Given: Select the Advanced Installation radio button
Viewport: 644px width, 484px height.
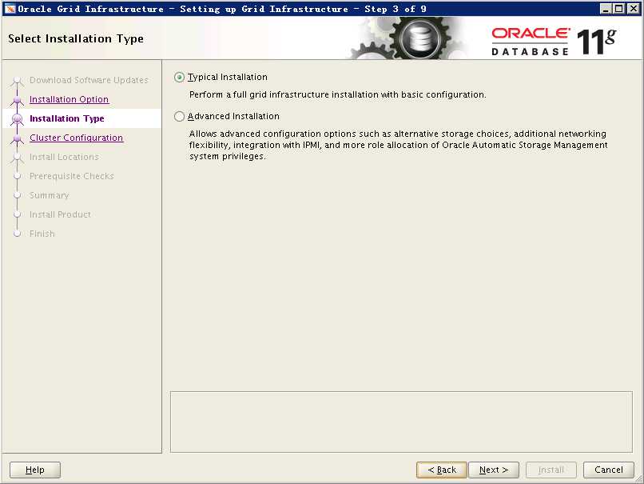Looking at the screenshot, I should click(179, 116).
